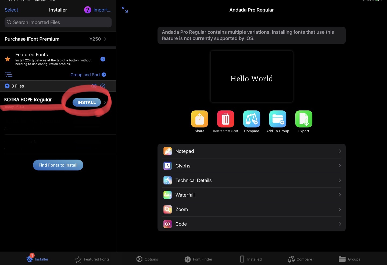Click the Andada Pro Regular title
This screenshot has height=265, width=387.
252,10
